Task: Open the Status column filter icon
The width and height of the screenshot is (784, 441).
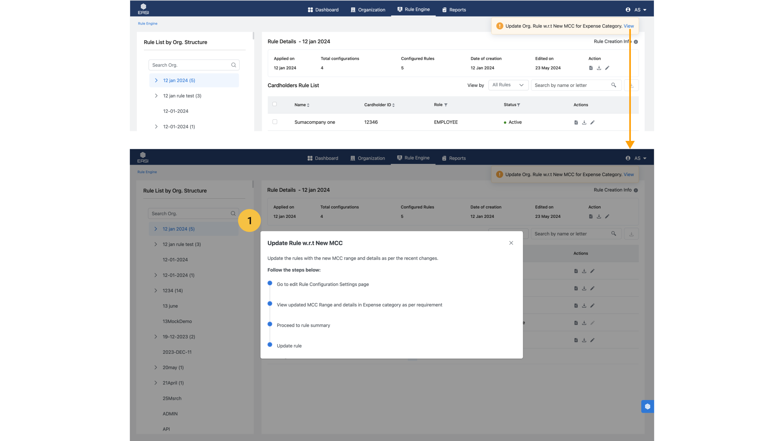Action: point(519,105)
